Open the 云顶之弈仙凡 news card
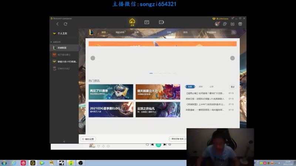This screenshot has width=296, height=166. click(x=158, y=110)
